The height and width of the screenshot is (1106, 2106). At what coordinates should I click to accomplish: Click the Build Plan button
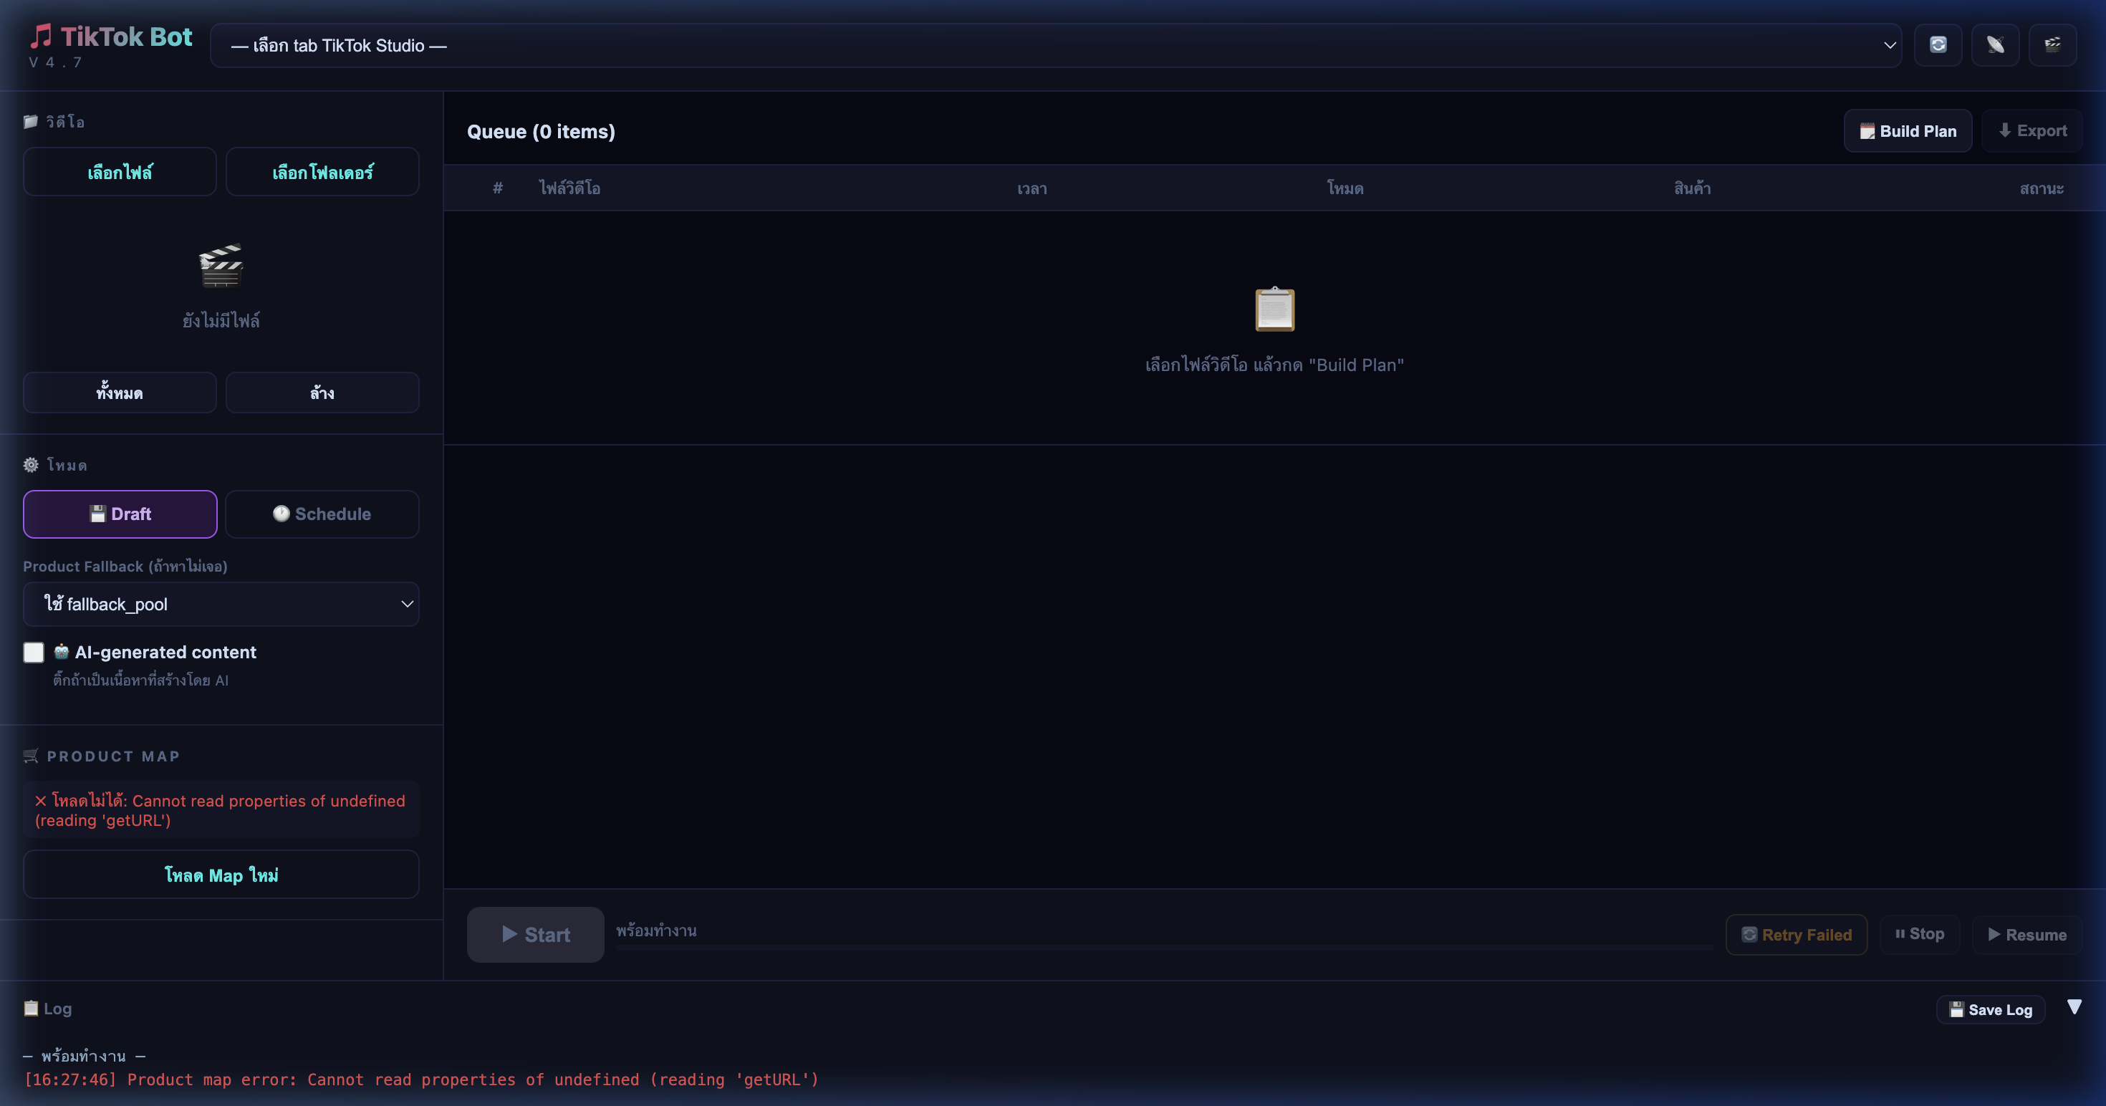click(x=1908, y=131)
